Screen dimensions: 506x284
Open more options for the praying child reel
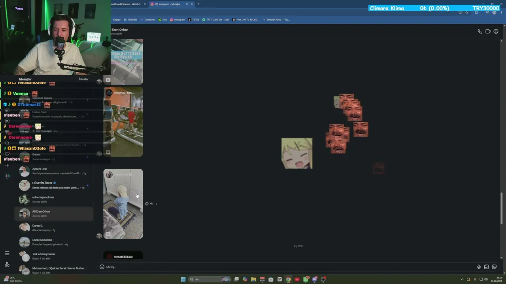156,204
